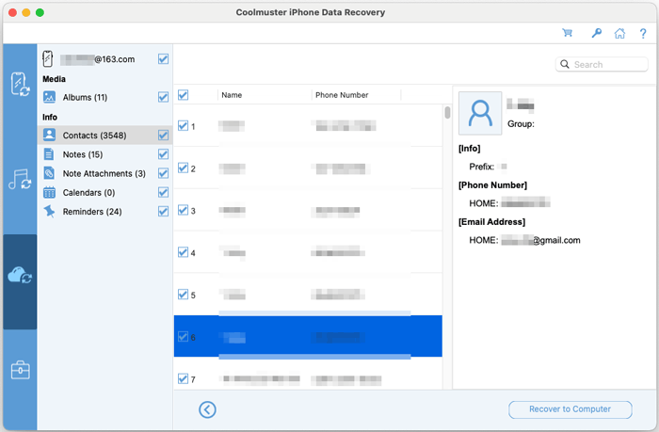Click the key registration icon
Image resolution: width=659 pixels, height=432 pixels.
click(596, 33)
